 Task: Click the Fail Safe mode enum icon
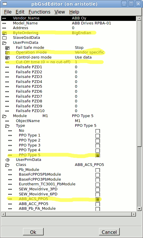7,48
